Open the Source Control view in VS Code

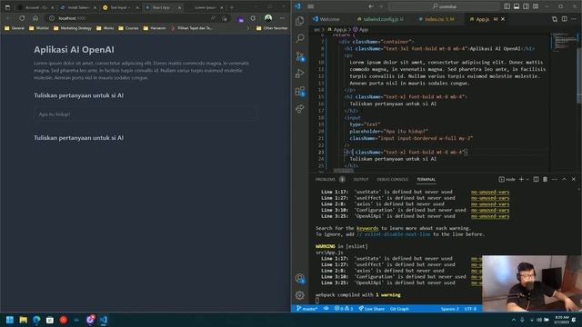300,56
